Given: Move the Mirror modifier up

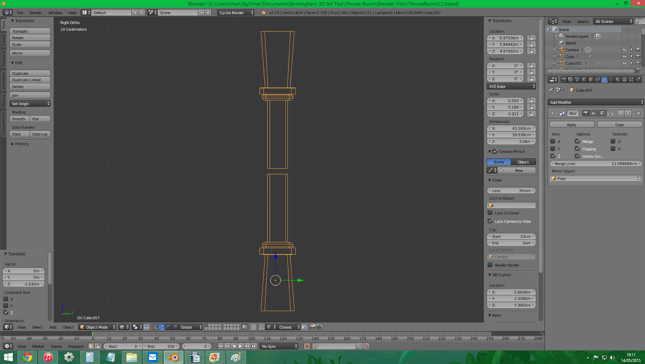Looking at the screenshot, I should pos(621,113).
